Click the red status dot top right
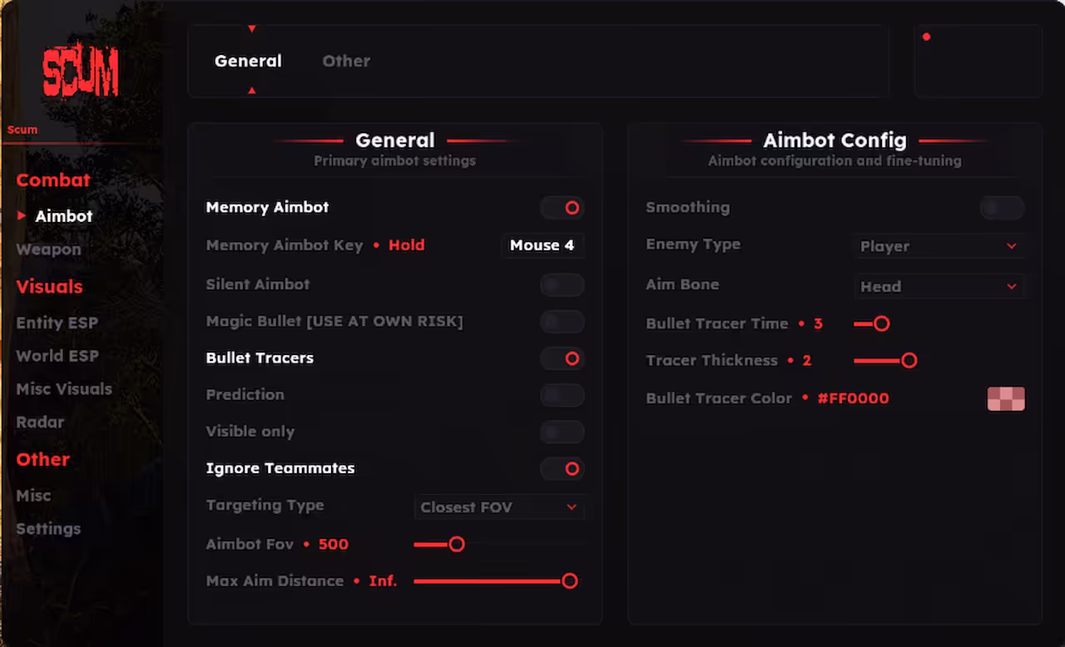 pos(926,37)
